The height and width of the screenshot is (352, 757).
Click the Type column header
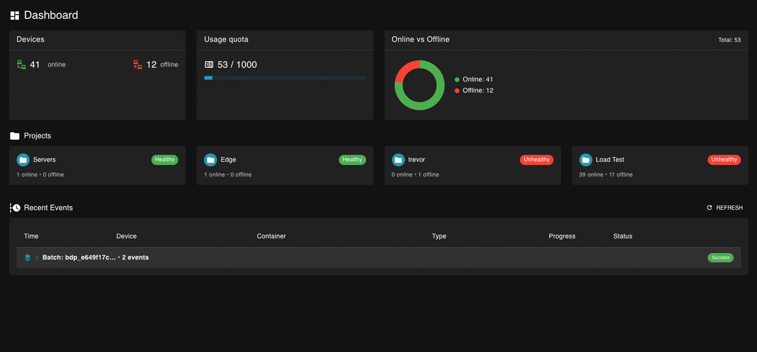pos(439,236)
